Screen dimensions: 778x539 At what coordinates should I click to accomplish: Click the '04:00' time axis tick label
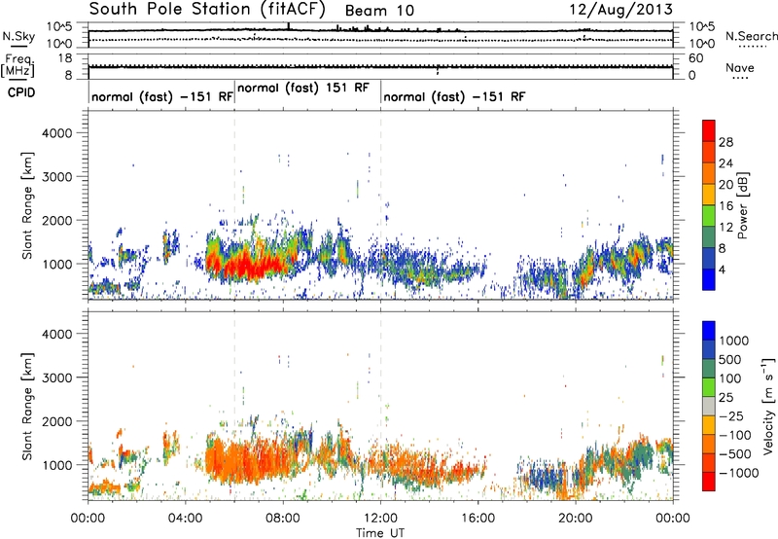[x=186, y=519]
